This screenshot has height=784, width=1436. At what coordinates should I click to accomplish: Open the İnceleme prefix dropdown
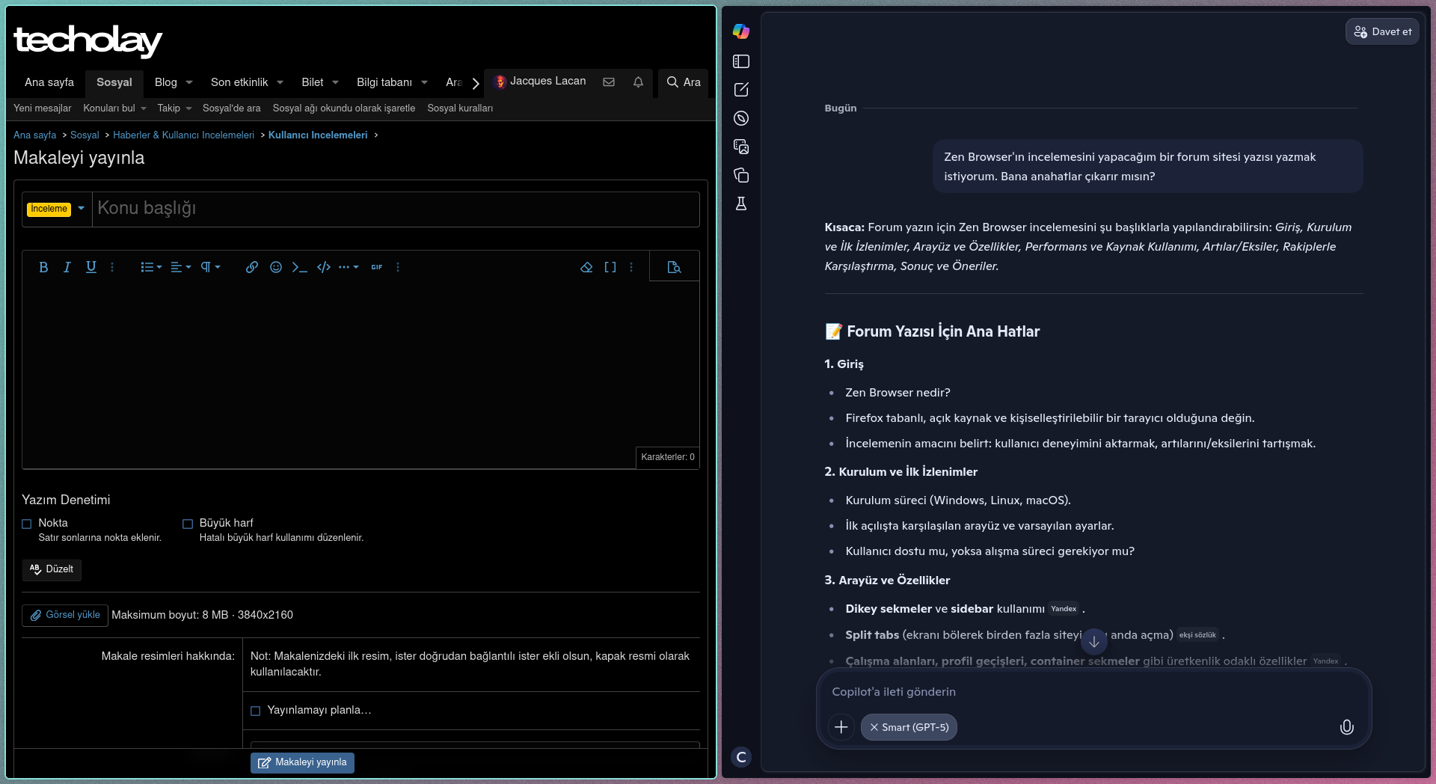coord(57,209)
